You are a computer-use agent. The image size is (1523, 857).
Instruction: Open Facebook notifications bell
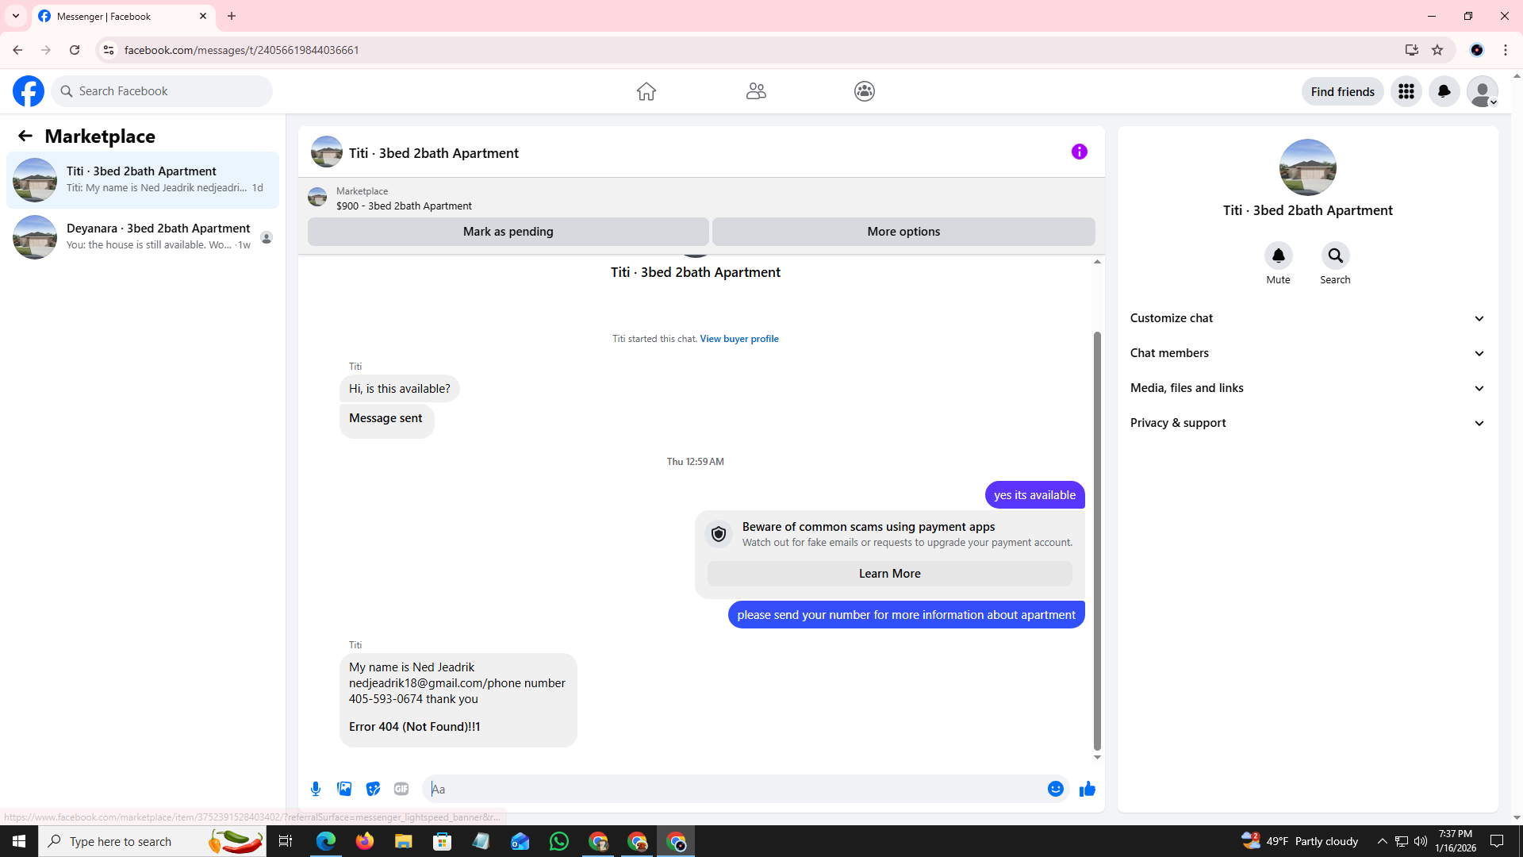(x=1444, y=91)
